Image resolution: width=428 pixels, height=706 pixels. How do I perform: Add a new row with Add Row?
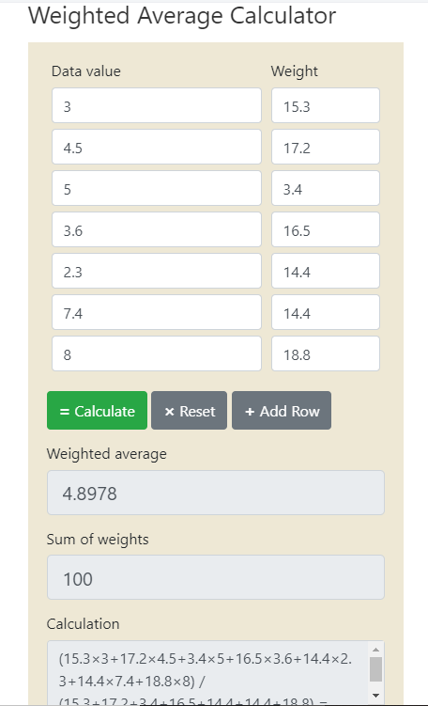point(282,410)
